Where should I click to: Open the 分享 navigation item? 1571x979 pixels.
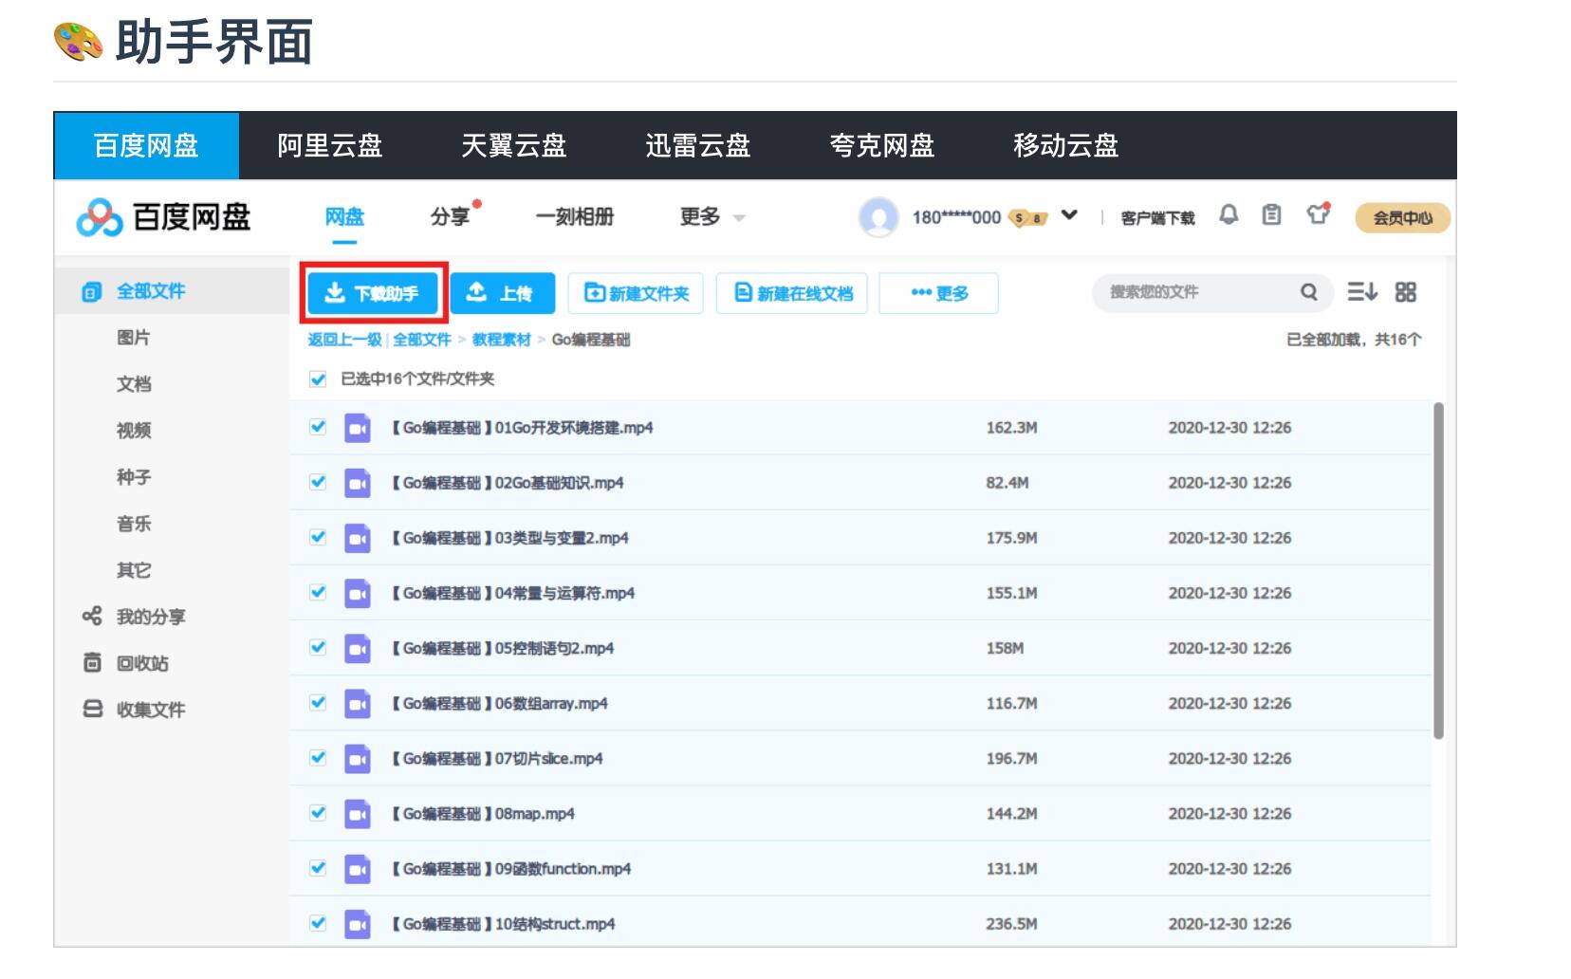[x=450, y=217]
